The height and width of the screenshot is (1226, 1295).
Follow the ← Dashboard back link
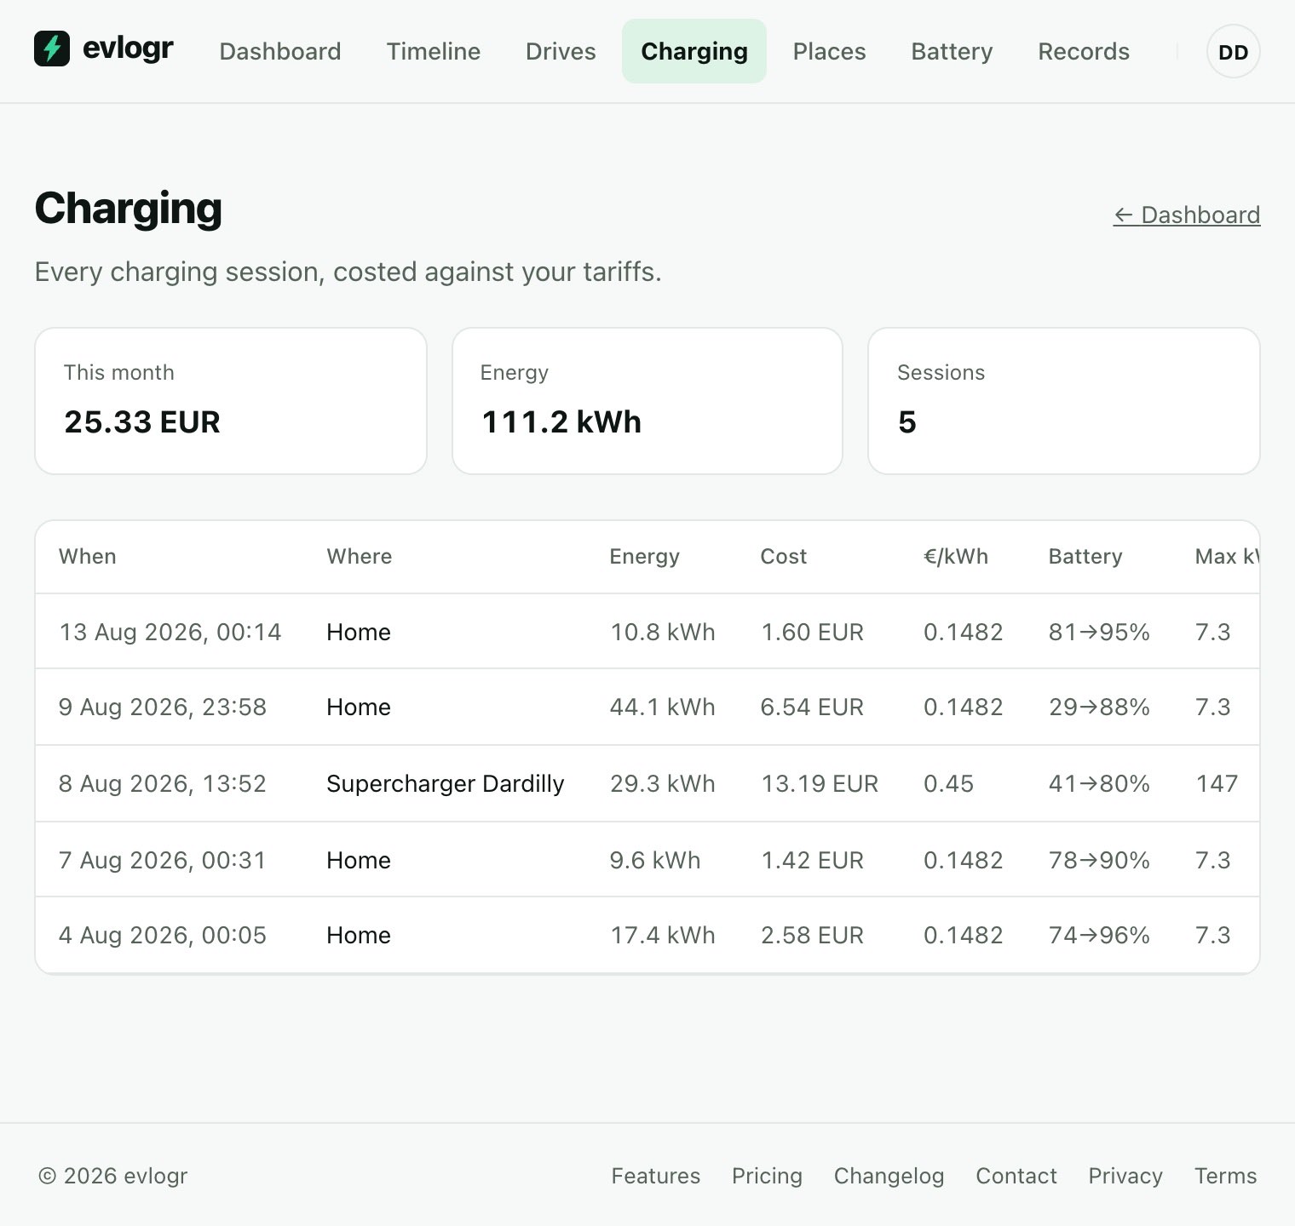1187,215
